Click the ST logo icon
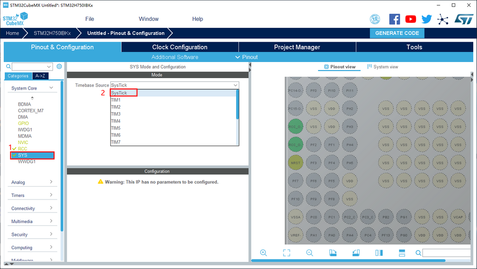477x269 pixels. [463, 19]
